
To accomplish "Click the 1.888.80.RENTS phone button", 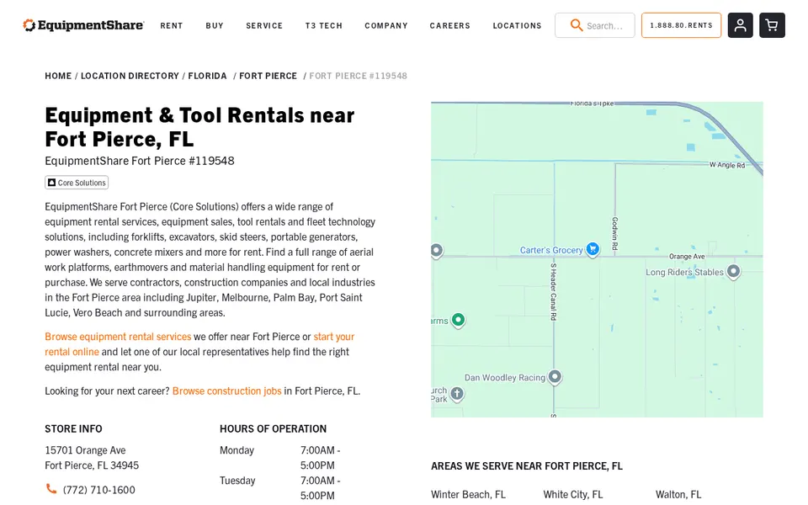I will click(681, 25).
